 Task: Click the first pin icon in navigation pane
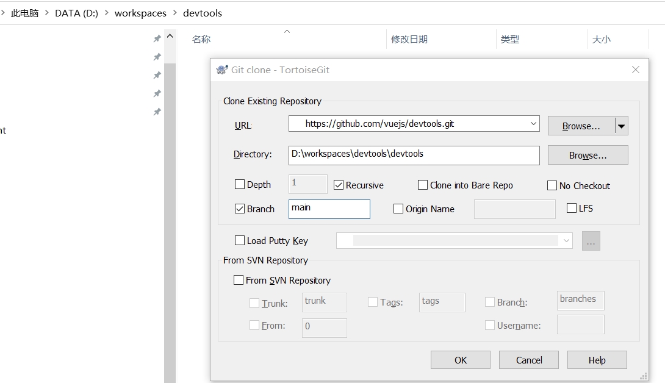(x=157, y=38)
